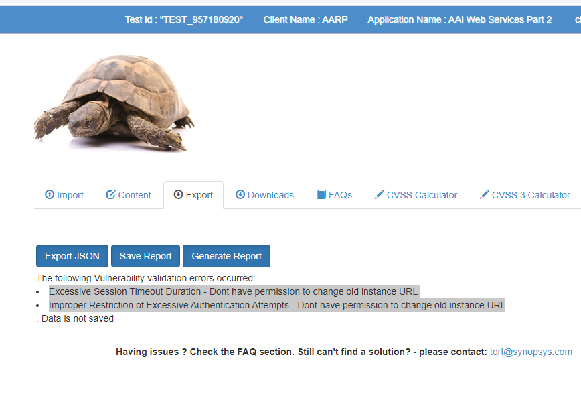Open the Import tab
Image resolution: width=581 pixels, height=398 pixels.
(x=64, y=195)
